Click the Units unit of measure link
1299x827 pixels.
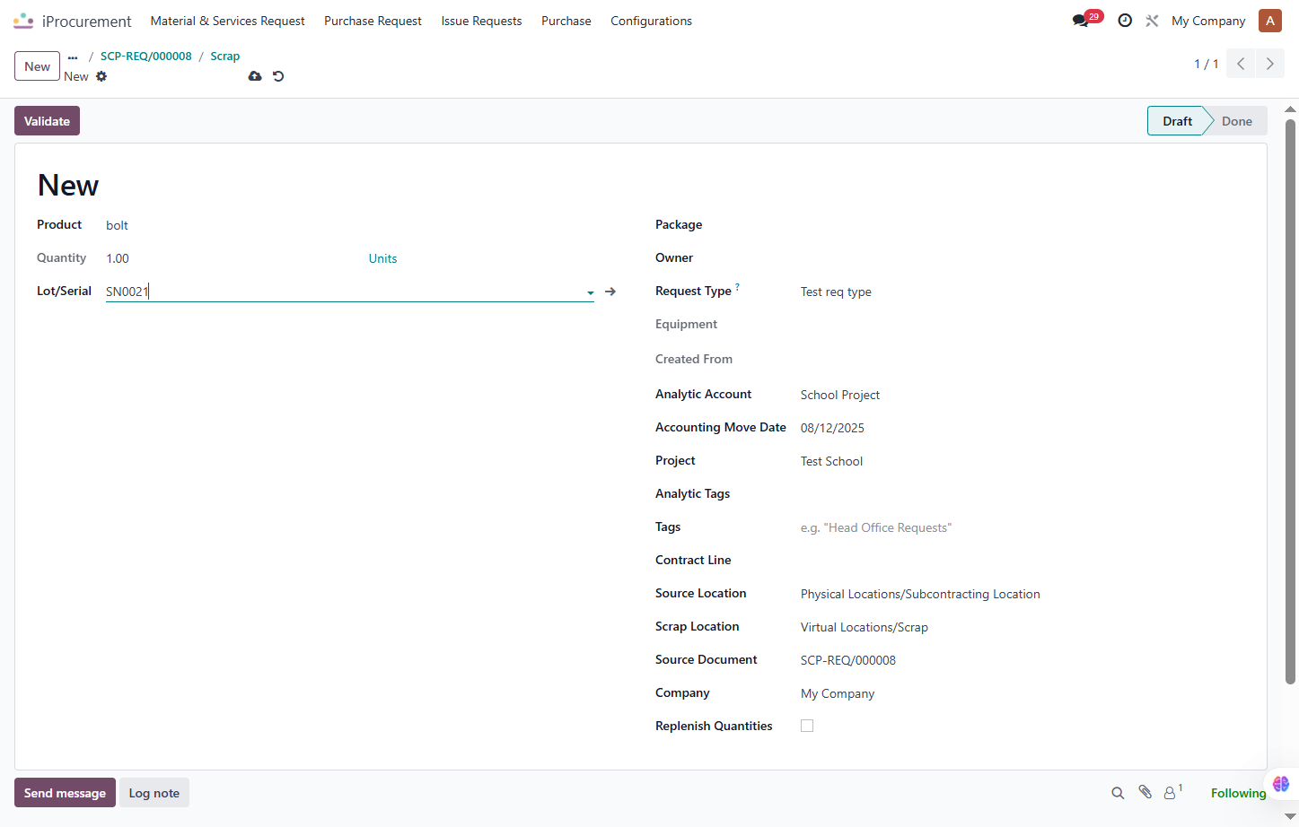click(383, 258)
